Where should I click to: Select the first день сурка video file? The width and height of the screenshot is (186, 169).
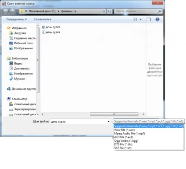click(x=51, y=27)
